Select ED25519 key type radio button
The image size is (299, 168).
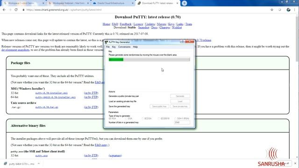[x=159, y=119]
